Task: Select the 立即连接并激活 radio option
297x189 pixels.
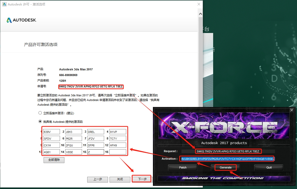Action: (40, 113)
